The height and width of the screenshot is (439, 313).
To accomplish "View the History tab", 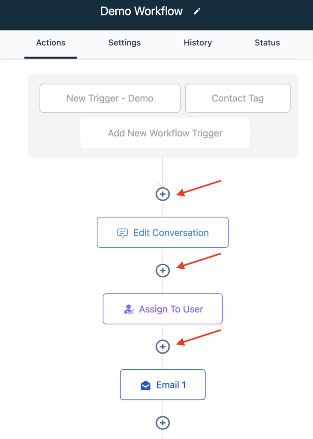I will 198,43.
